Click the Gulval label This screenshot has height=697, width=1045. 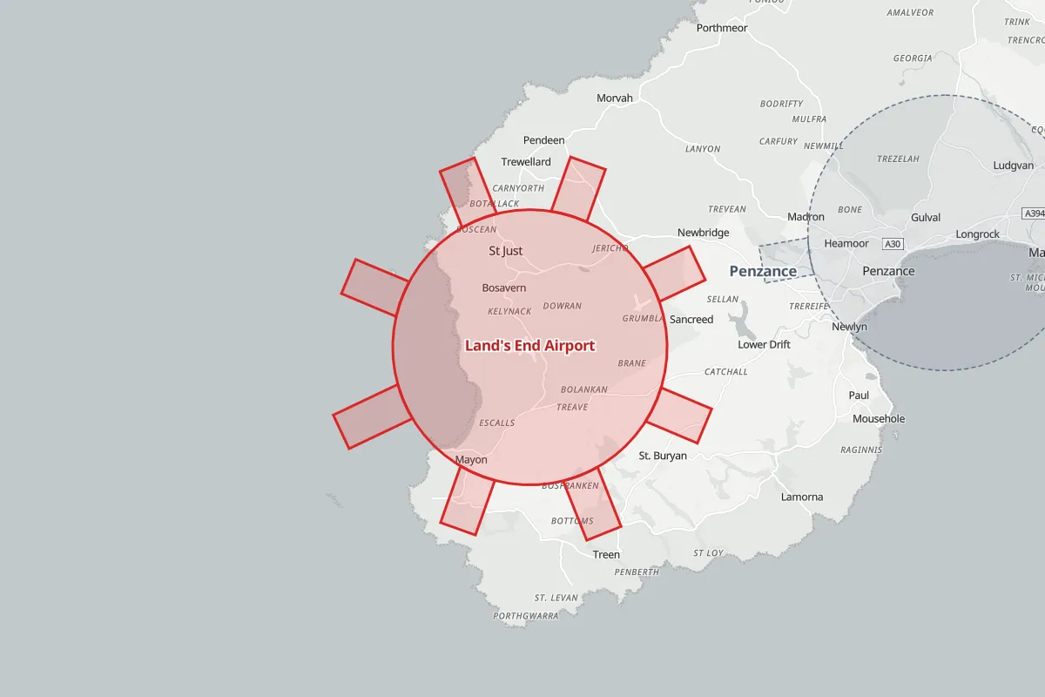point(926,217)
